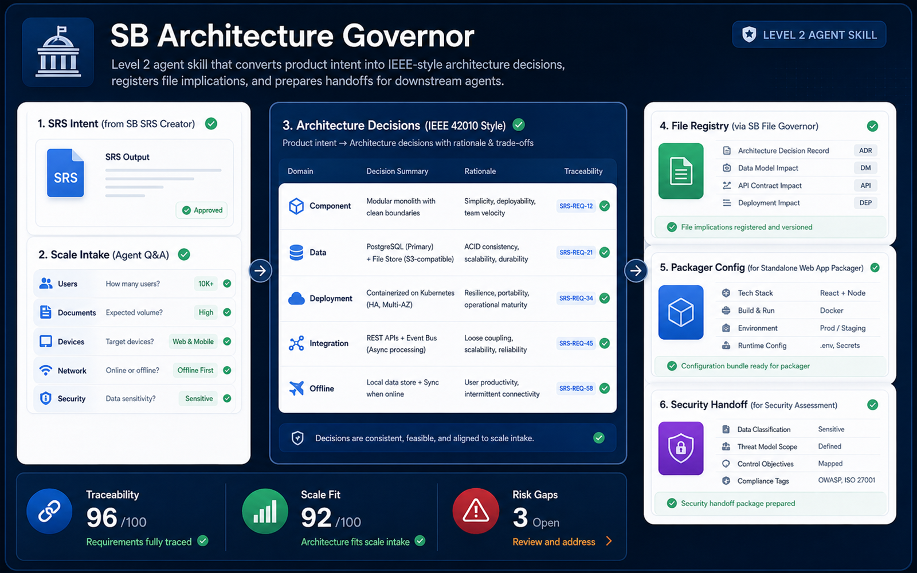Click 'Security handoff package prepared' status text
The width and height of the screenshot is (917, 573).
[x=738, y=504]
